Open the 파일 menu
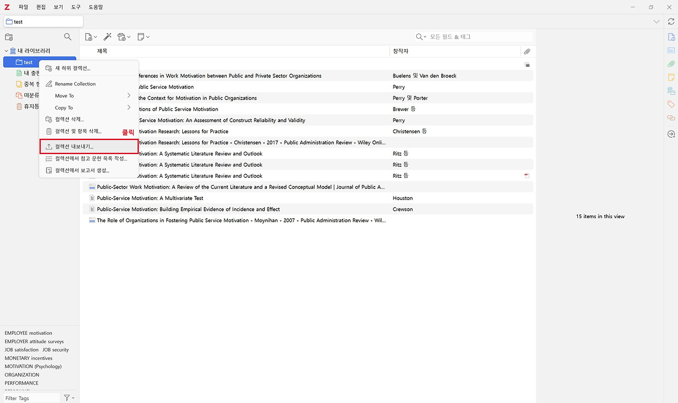 point(23,7)
